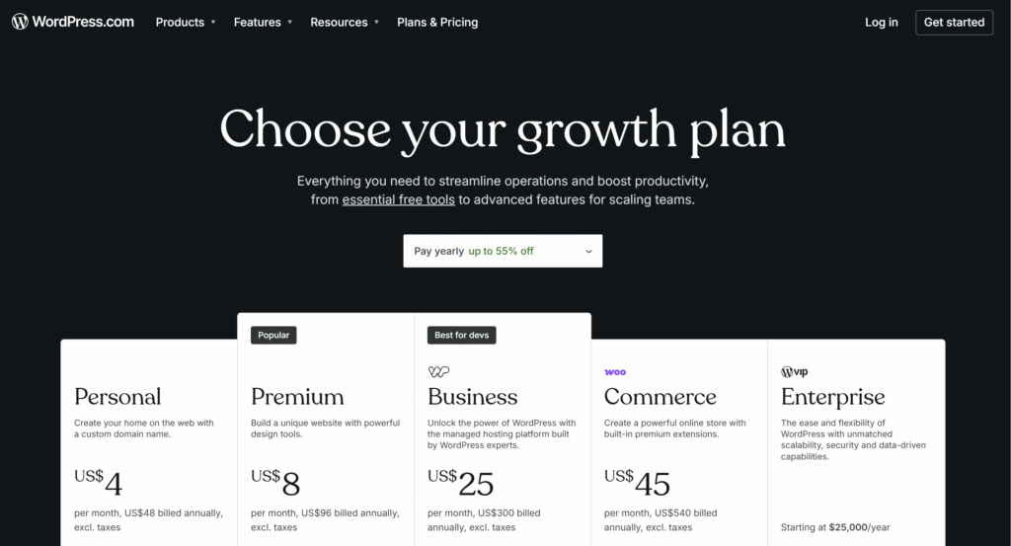This screenshot has width=1011, height=546.
Task: Click the WordPress VIP logo above Enterprise
Action: [x=795, y=371]
